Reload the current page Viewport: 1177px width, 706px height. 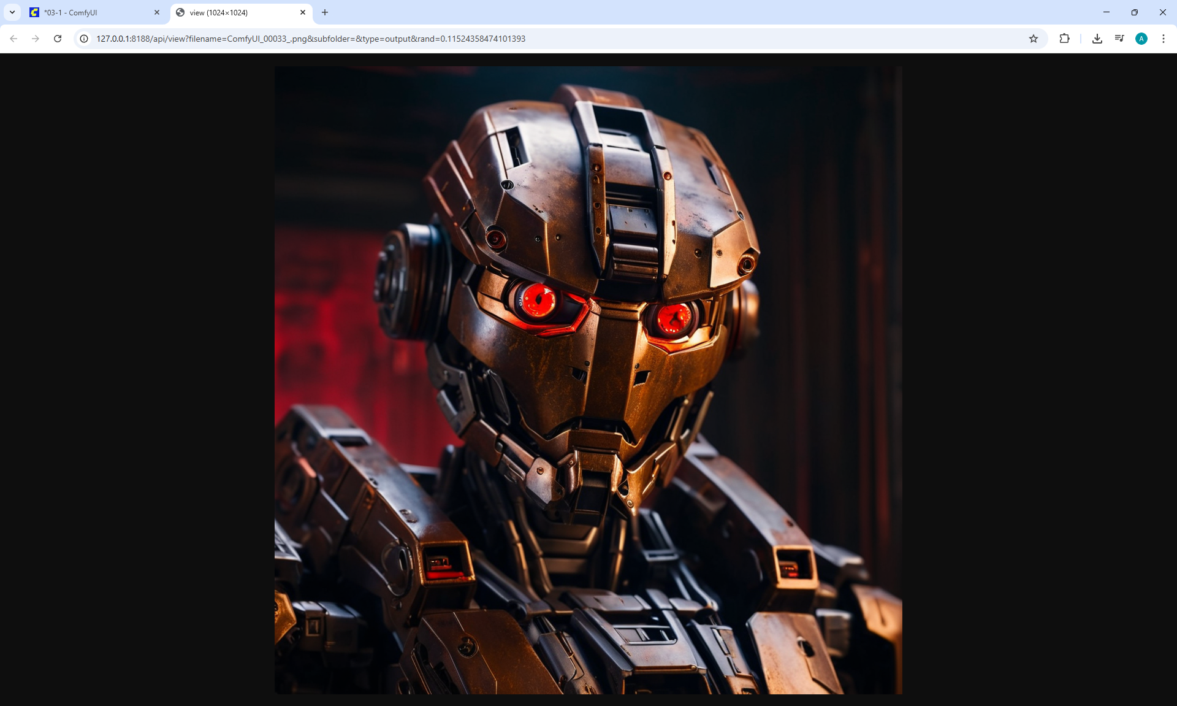(58, 39)
